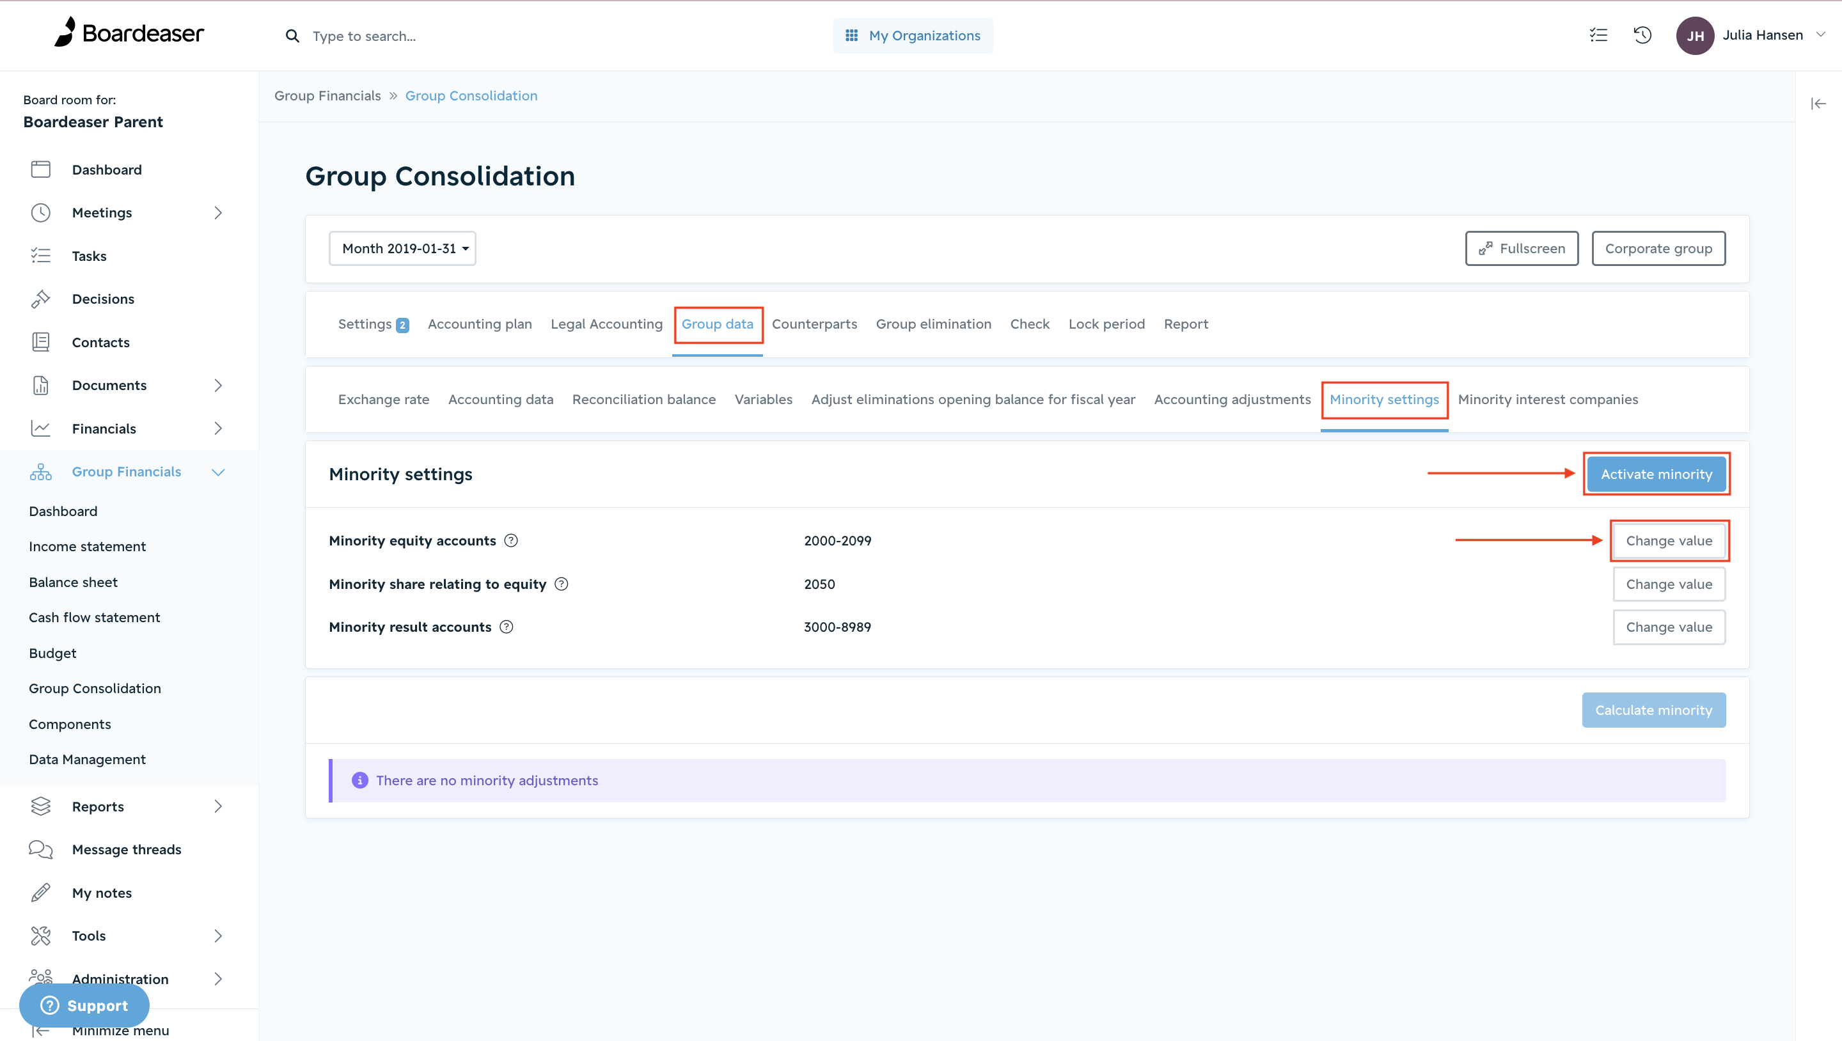Click the Settings notification badge 2
Screen dimensions: 1842x1041
point(402,325)
